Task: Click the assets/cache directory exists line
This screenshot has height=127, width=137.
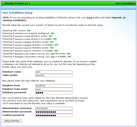Action: click(27, 36)
